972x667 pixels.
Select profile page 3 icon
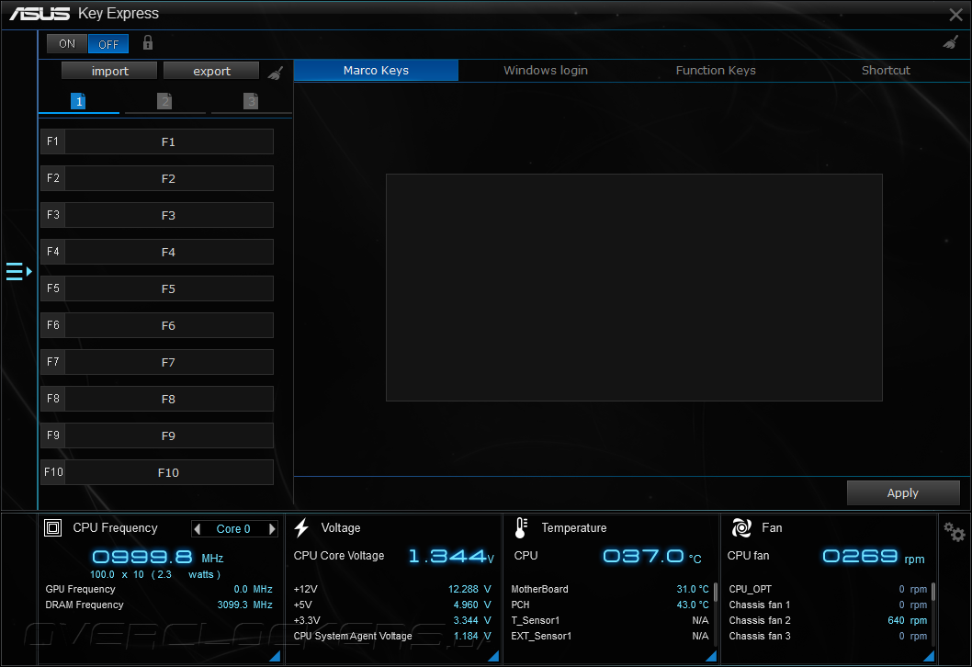pyautogui.click(x=251, y=101)
